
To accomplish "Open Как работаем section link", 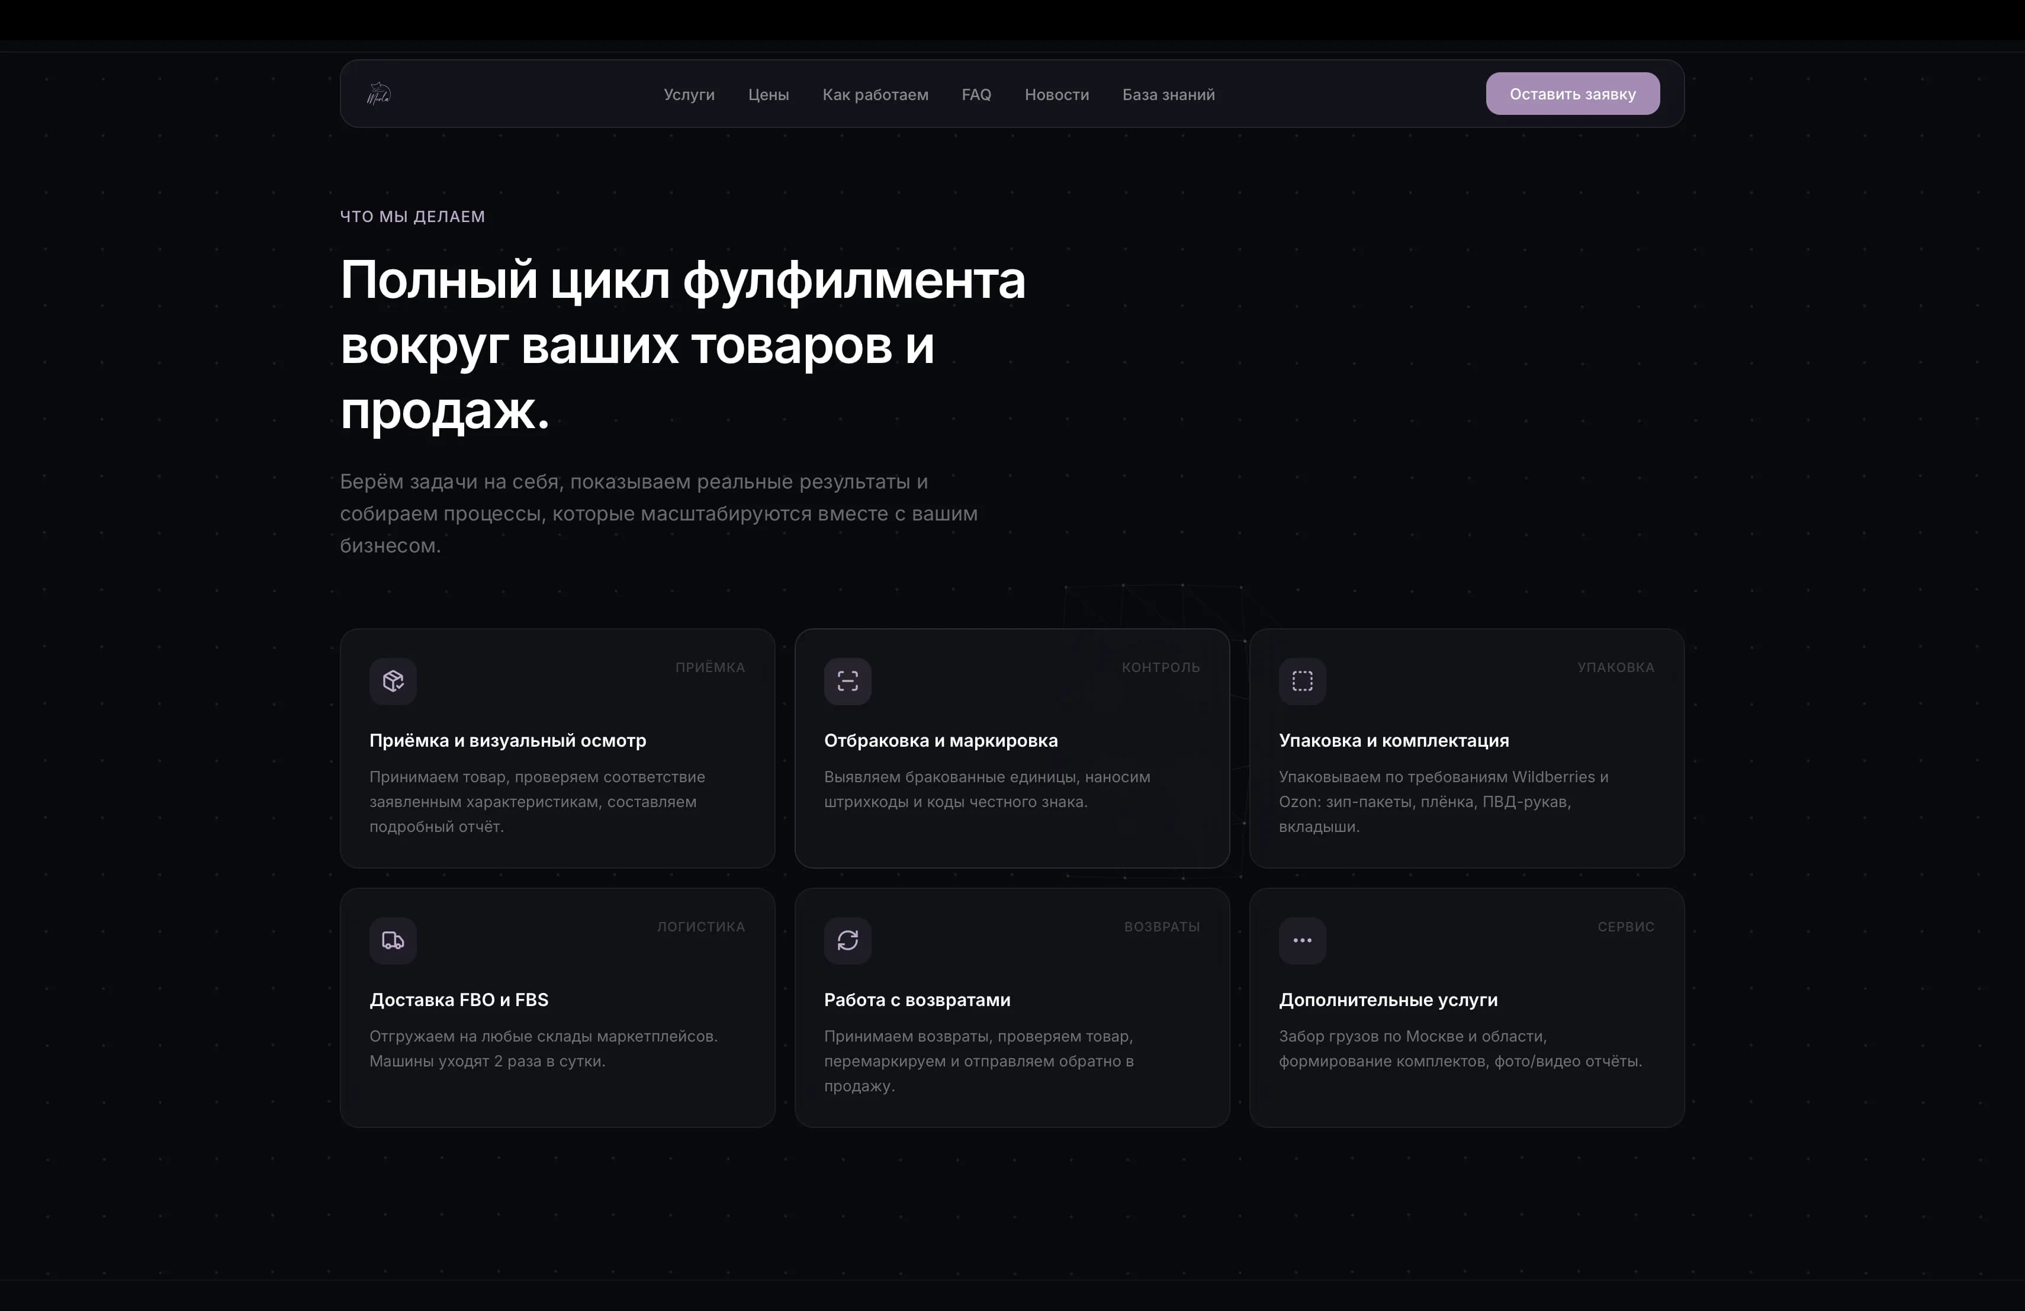I will 876,94.
